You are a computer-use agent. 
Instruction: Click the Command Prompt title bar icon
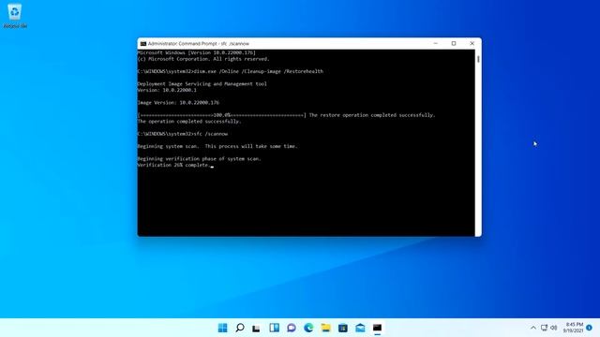(x=143, y=44)
